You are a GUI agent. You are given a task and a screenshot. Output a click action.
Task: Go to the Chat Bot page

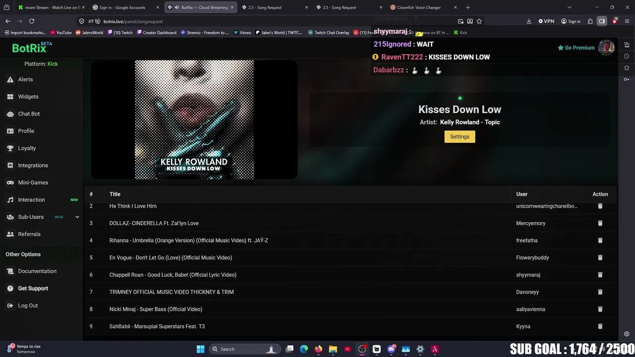tap(29, 114)
